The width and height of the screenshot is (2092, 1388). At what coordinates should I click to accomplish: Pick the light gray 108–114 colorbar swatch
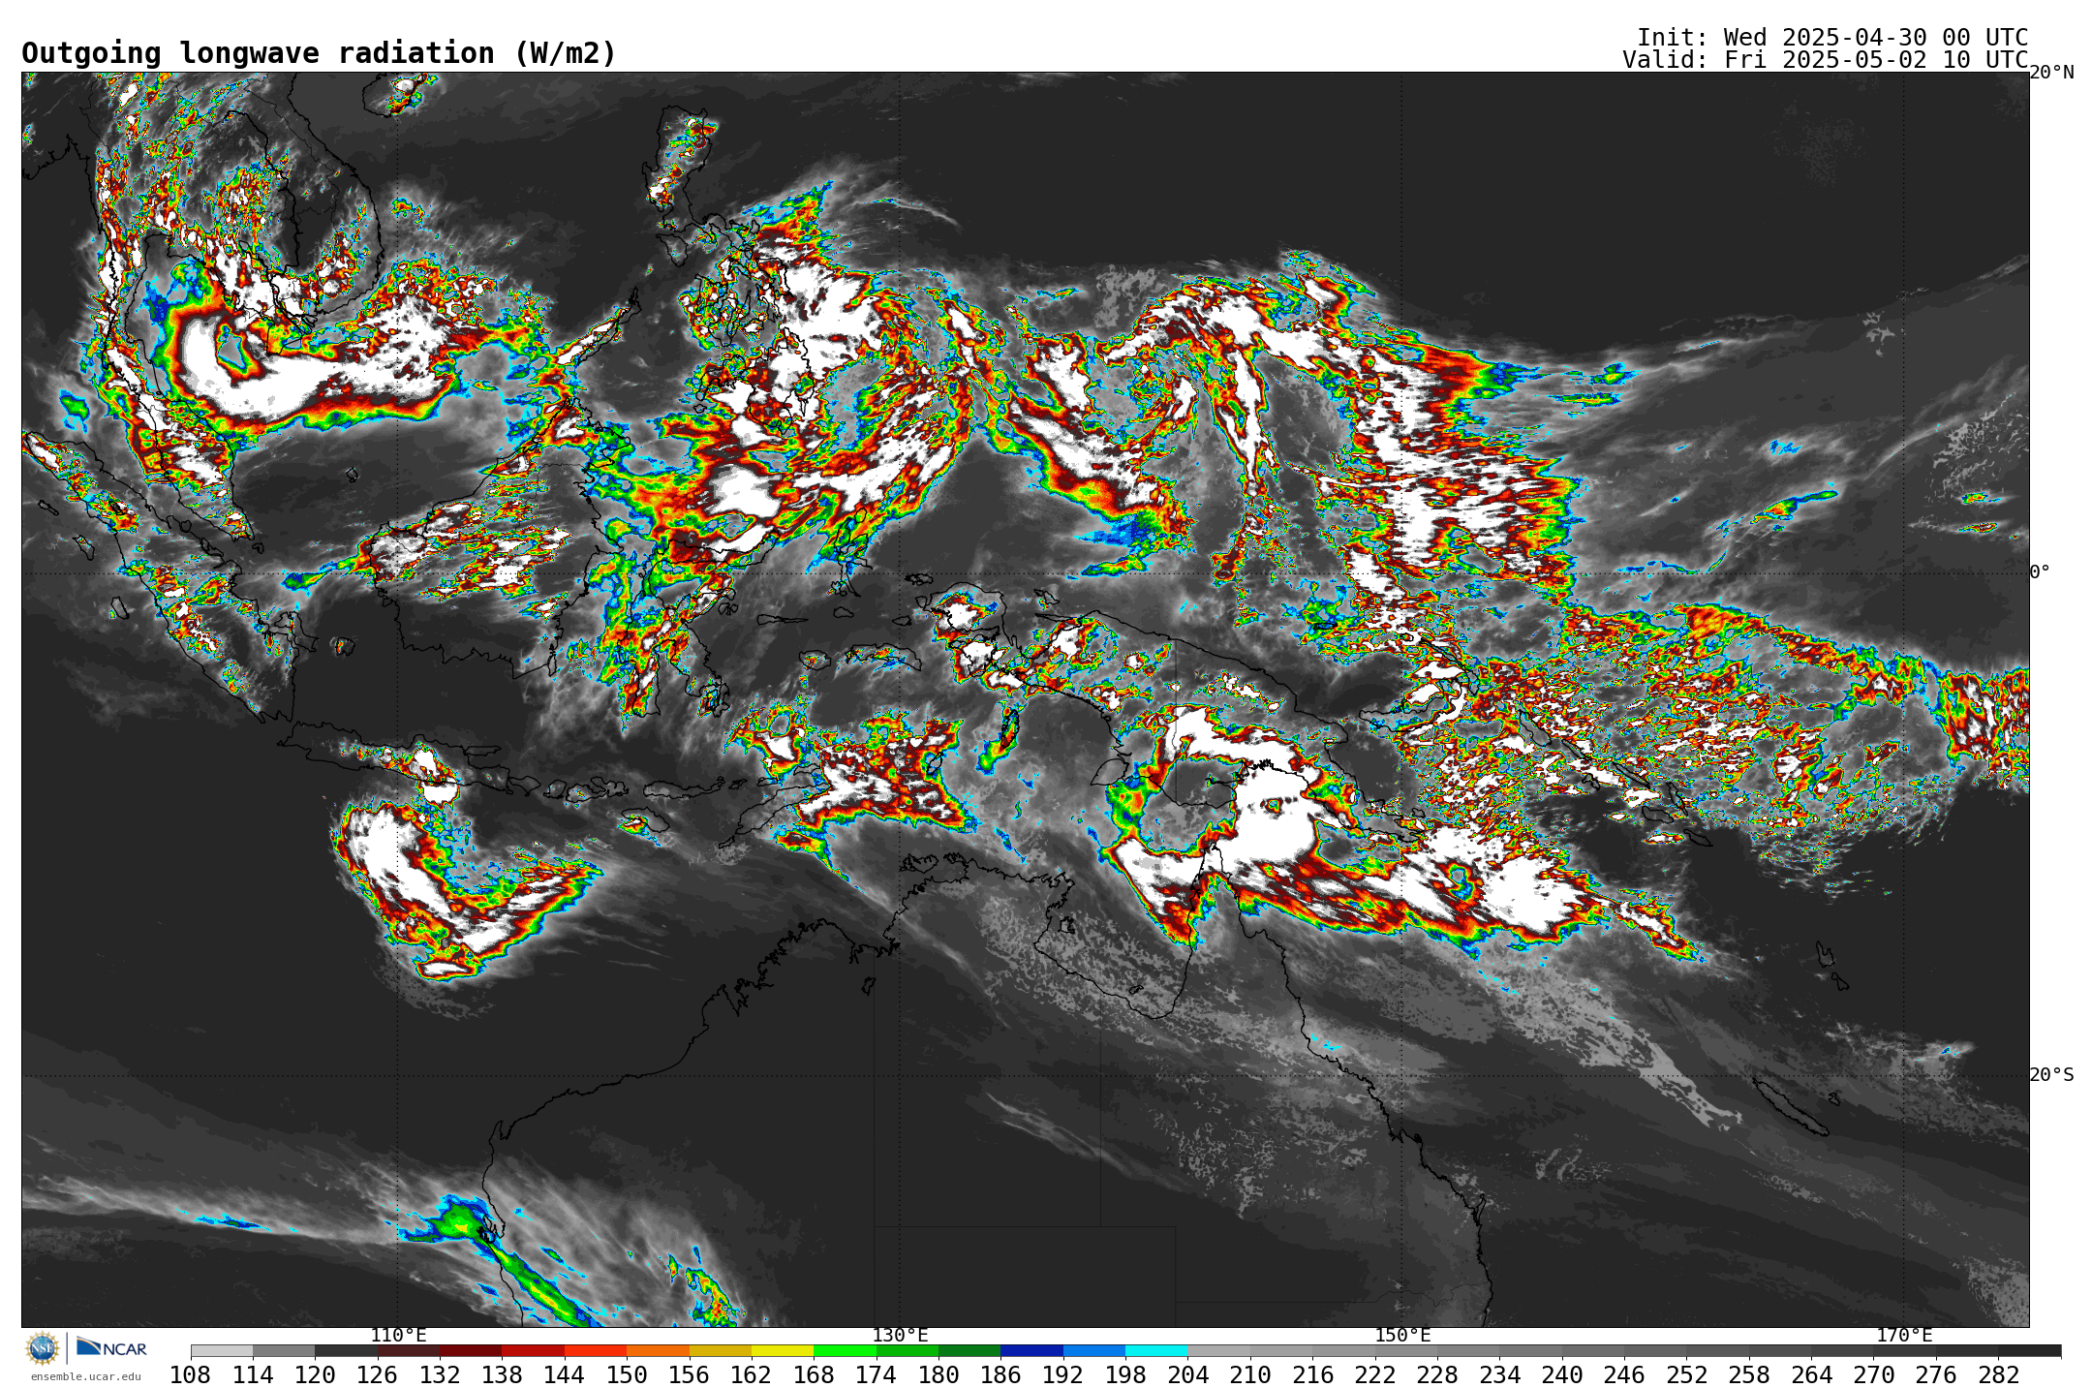pos(222,1351)
